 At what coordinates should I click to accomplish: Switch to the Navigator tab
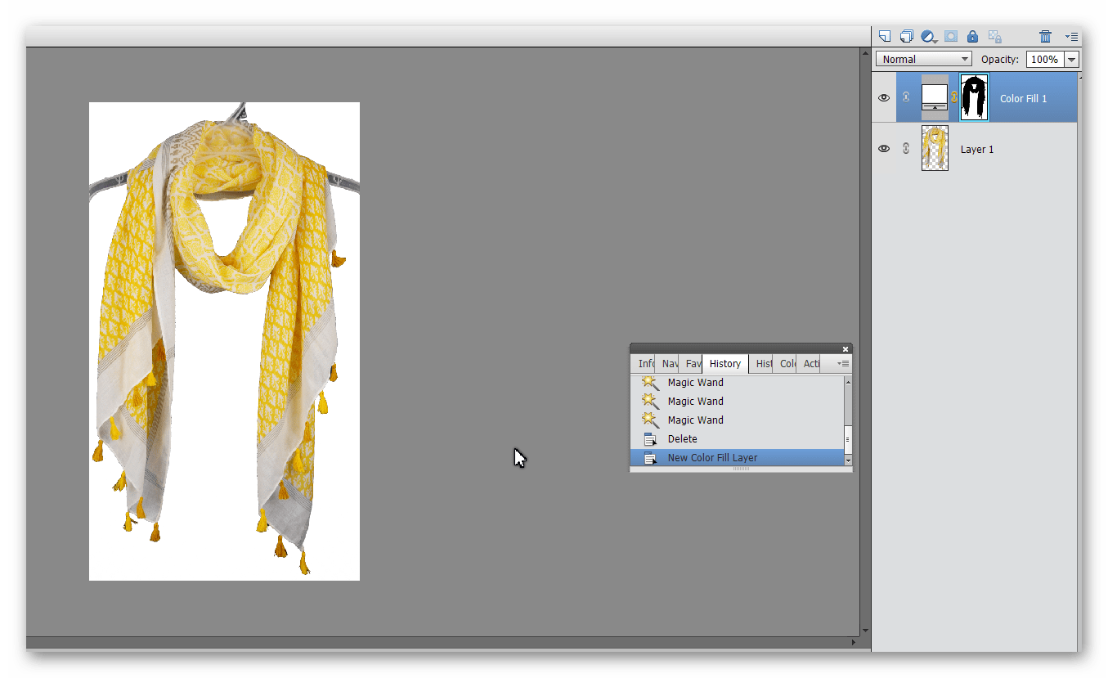(669, 363)
